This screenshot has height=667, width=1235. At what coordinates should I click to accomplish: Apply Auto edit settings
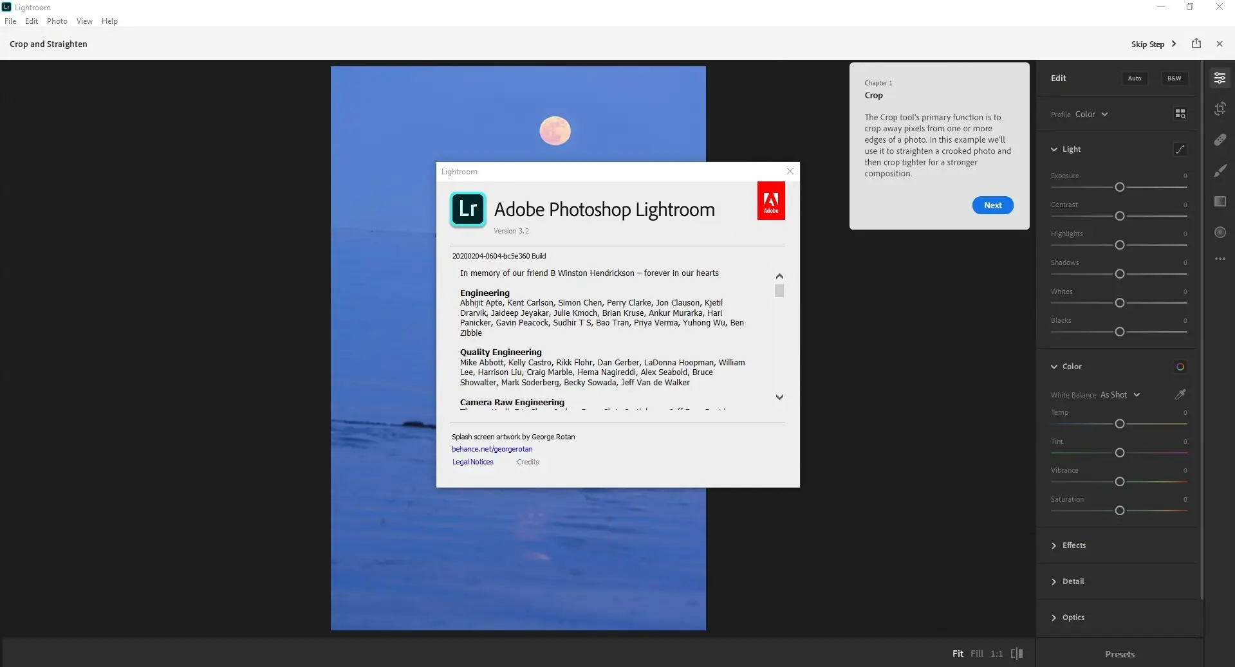coord(1134,78)
